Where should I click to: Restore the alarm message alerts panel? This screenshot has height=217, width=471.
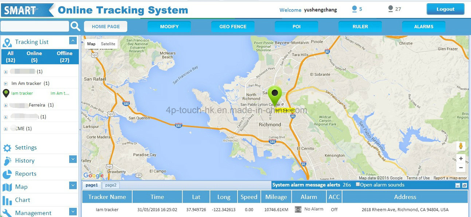tap(464, 185)
